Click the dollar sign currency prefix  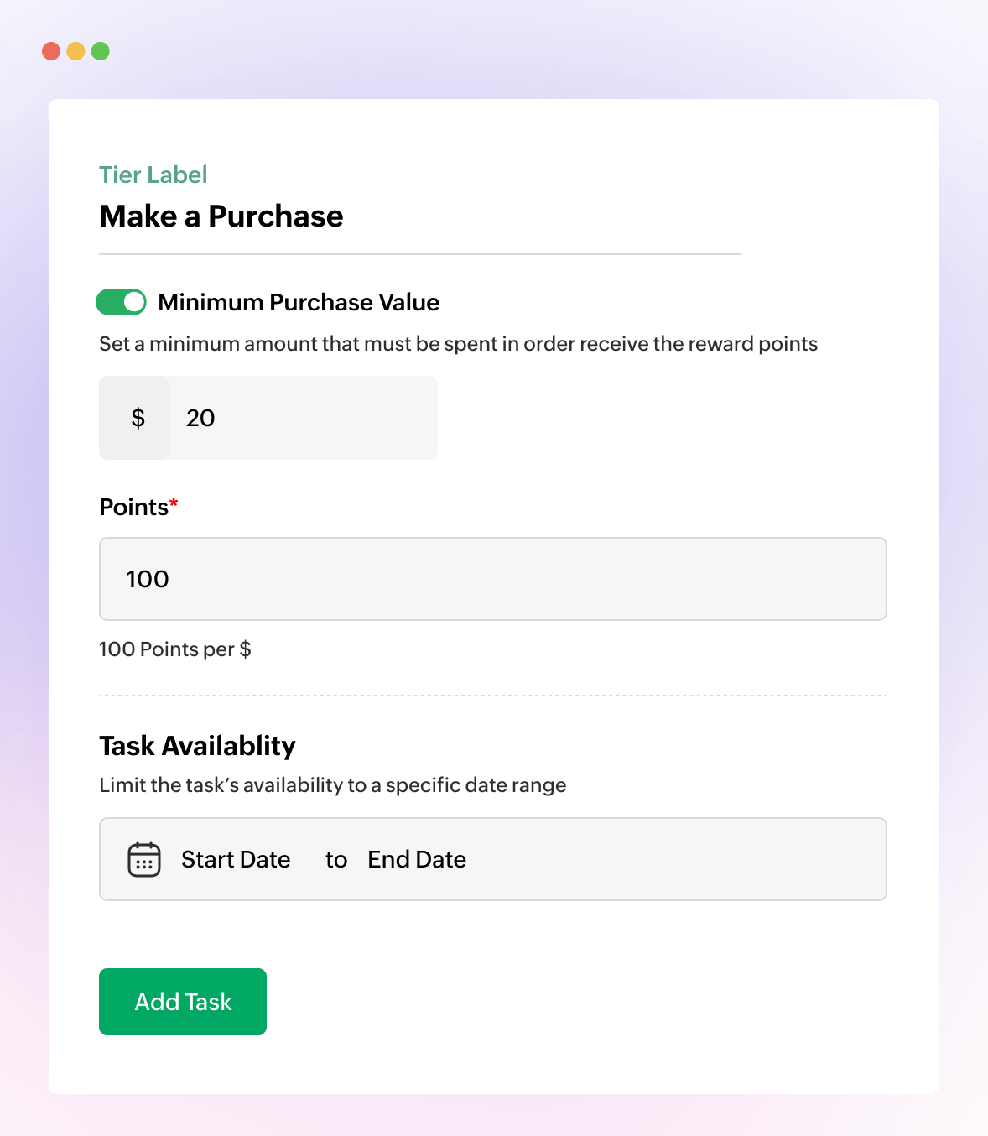[x=134, y=417]
